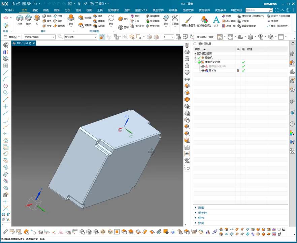297x243 pixels.
Task: Switch to the 曲线 ribbon tab
Action: click(46, 10)
